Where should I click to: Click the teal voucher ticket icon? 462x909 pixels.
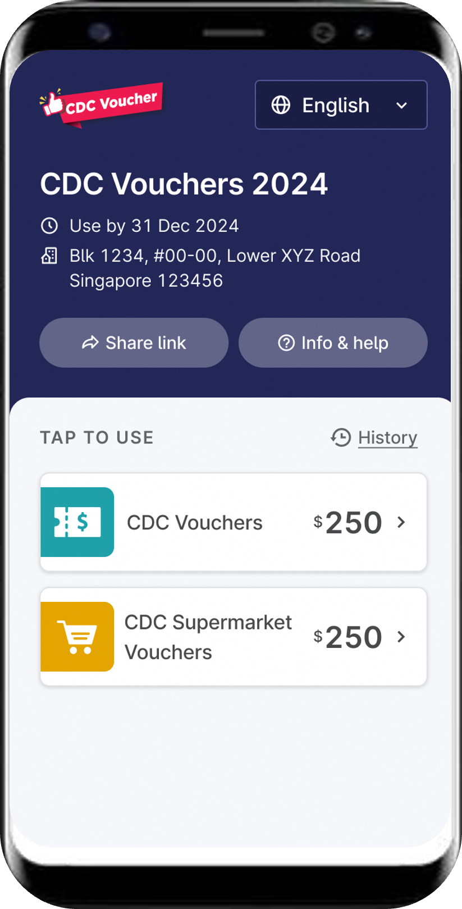[77, 522]
